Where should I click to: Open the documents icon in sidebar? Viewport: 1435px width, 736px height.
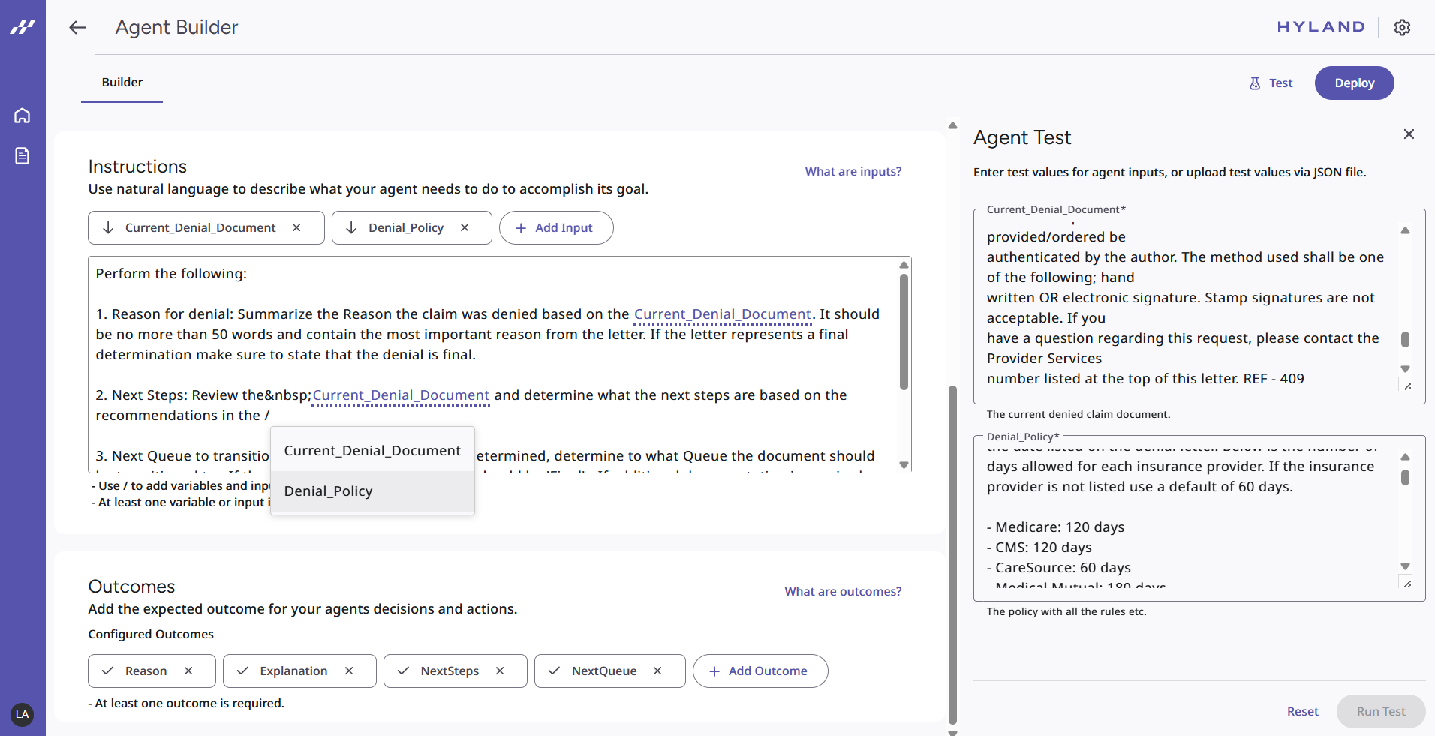(x=23, y=156)
